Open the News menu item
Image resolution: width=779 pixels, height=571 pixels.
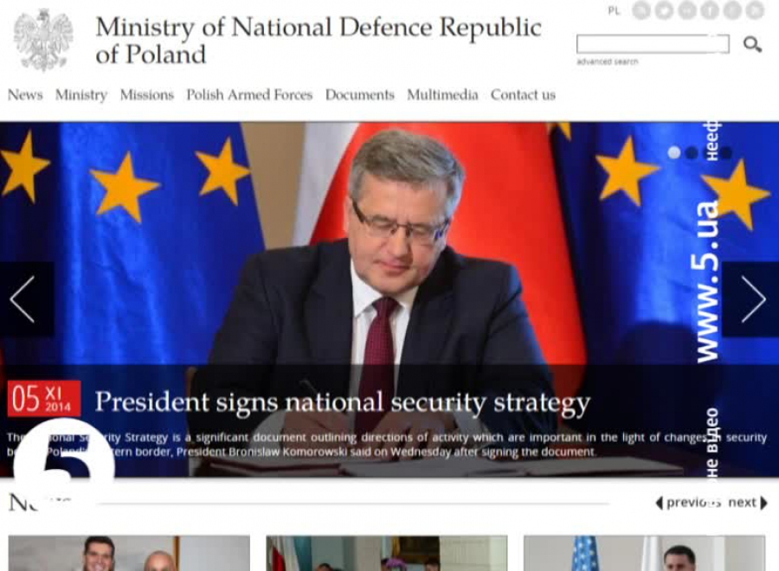point(25,95)
